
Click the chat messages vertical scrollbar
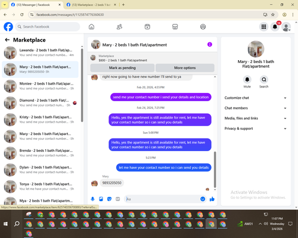(x=215, y=170)
